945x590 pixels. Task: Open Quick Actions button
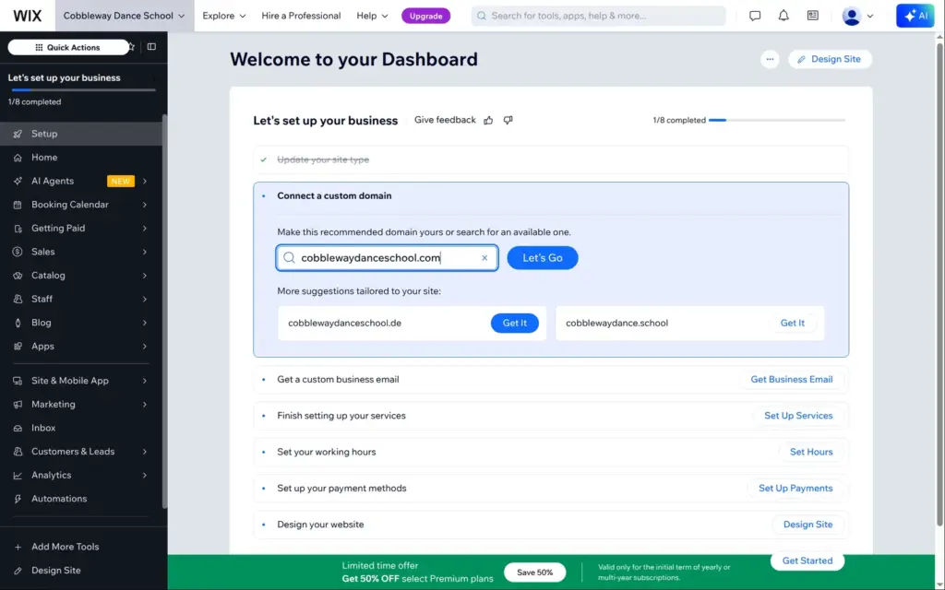pyautogui.click(x=68, y=47)
